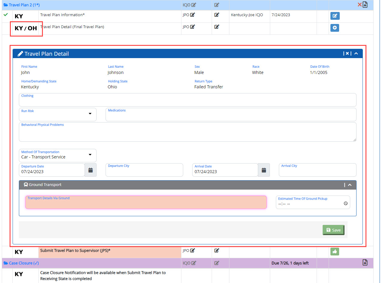Open the Travel Plan 2 folder link
This screenshot has height=283, width=382.
[21, 5]
